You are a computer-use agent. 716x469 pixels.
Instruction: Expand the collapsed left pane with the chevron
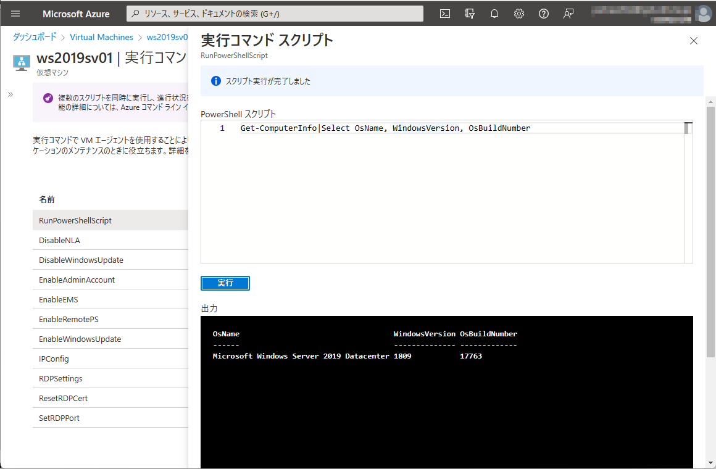coord(9,94)
